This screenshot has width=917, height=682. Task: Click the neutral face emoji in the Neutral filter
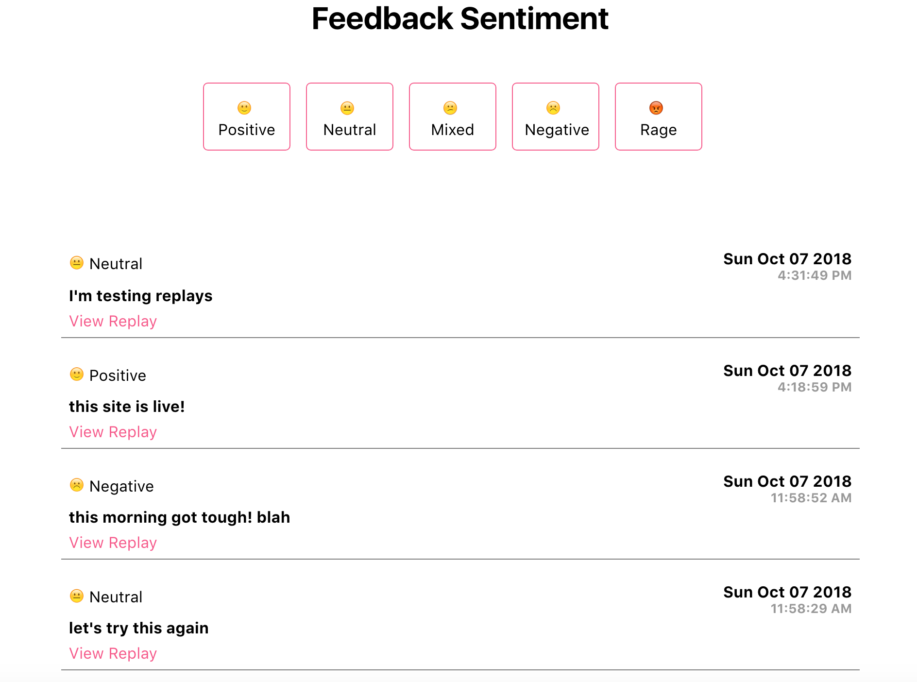(x=347, y=108)
